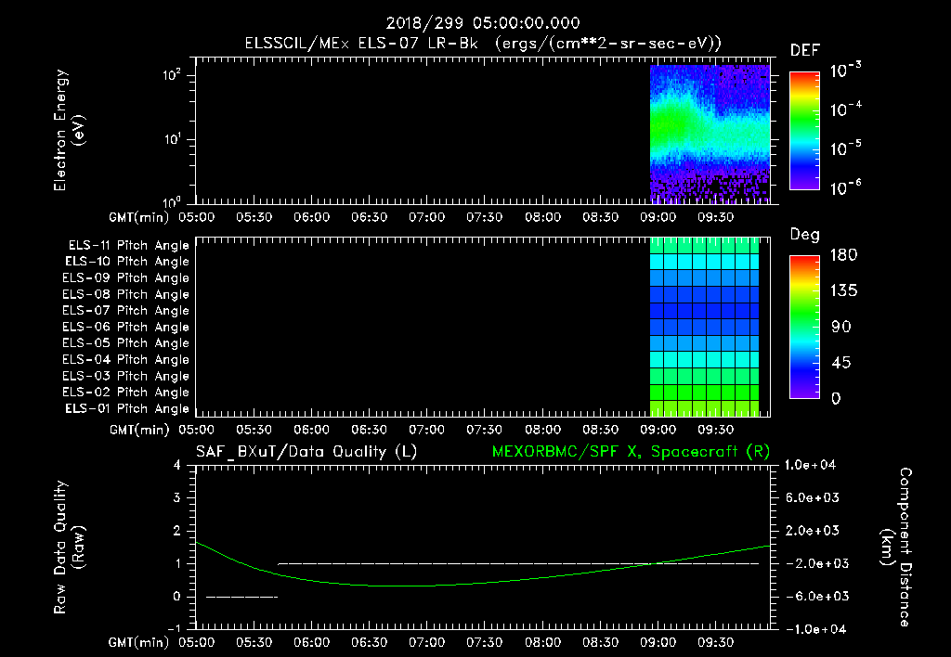Select the ELS-09 Pitch Angle row label
Screen dimensions: 951x657
click(x=125, y=278)
